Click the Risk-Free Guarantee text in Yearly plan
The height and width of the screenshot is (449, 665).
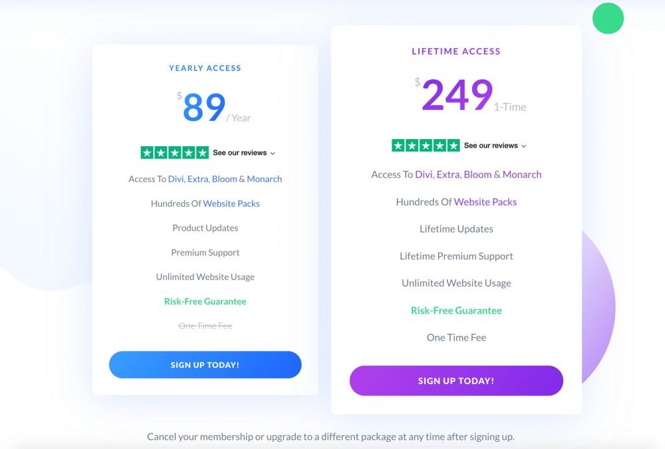point(205,301)
